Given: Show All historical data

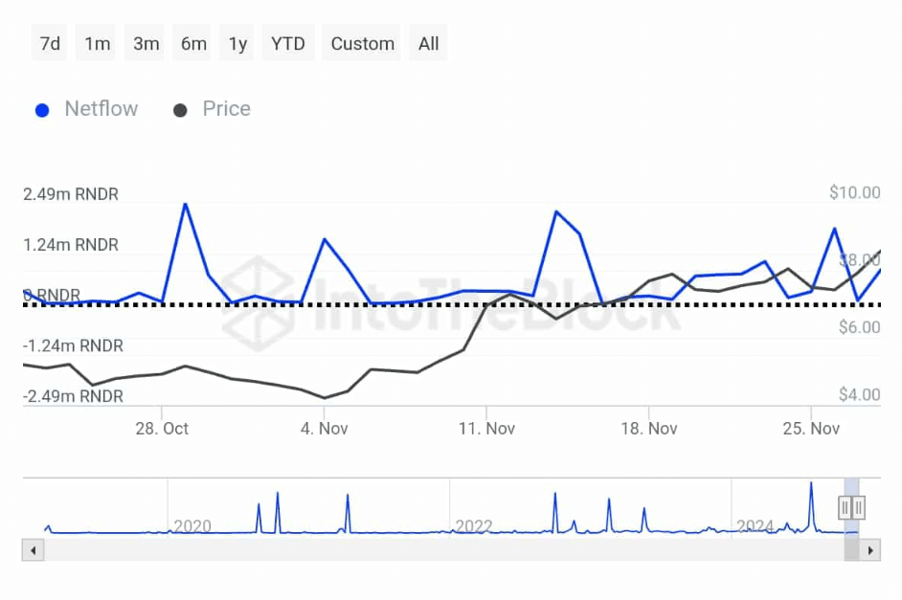Looking at the screenshot, I should (x=428, y=43).
